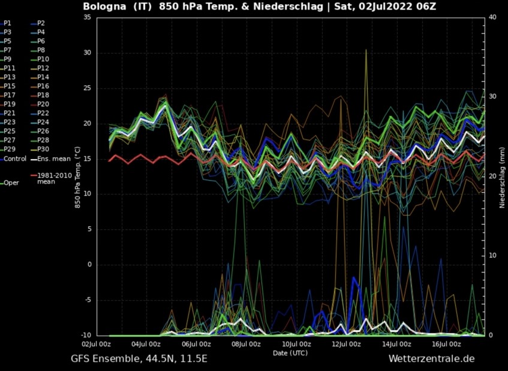Select the P9 ensemble member label
This screenshot has width=508, height=371.
coord(6,59)
